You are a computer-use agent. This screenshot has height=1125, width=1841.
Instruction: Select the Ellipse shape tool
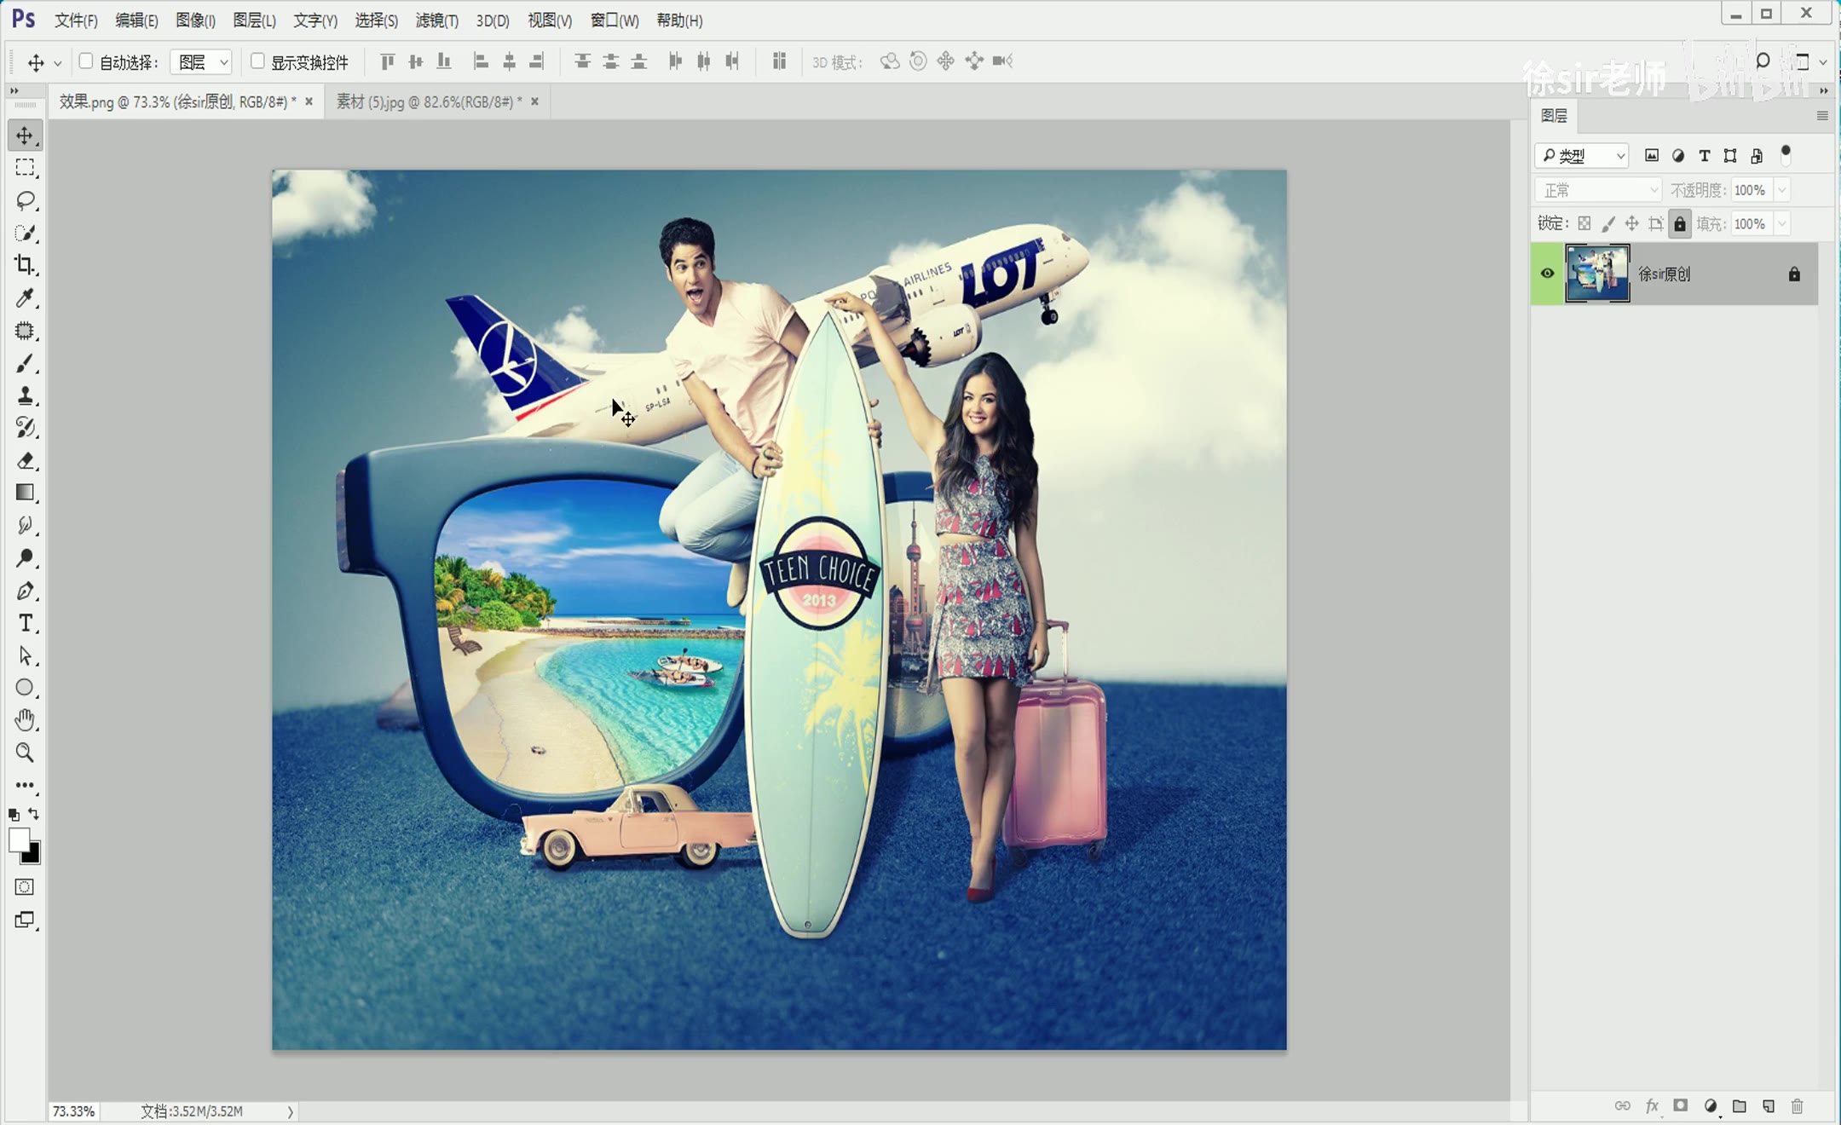[25, 688]
